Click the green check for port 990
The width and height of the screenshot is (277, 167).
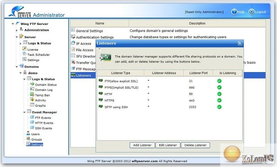pyautogui.click(x=220, y=87)
